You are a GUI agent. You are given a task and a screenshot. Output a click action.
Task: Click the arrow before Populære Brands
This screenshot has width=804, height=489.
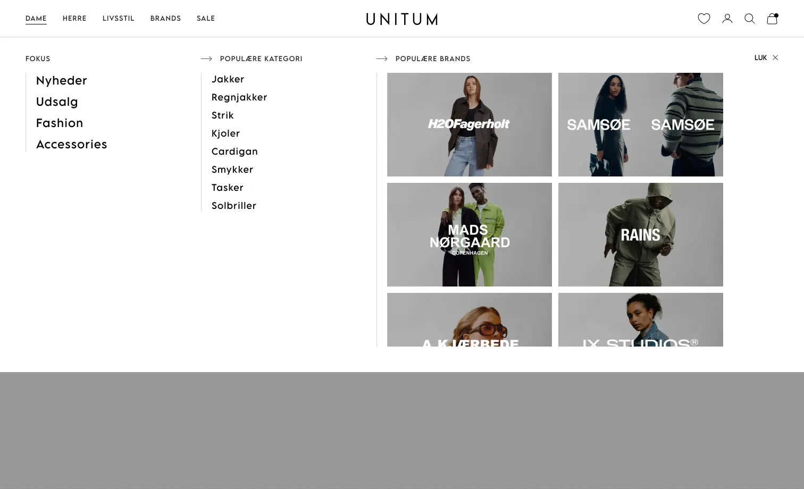[382, 59]
